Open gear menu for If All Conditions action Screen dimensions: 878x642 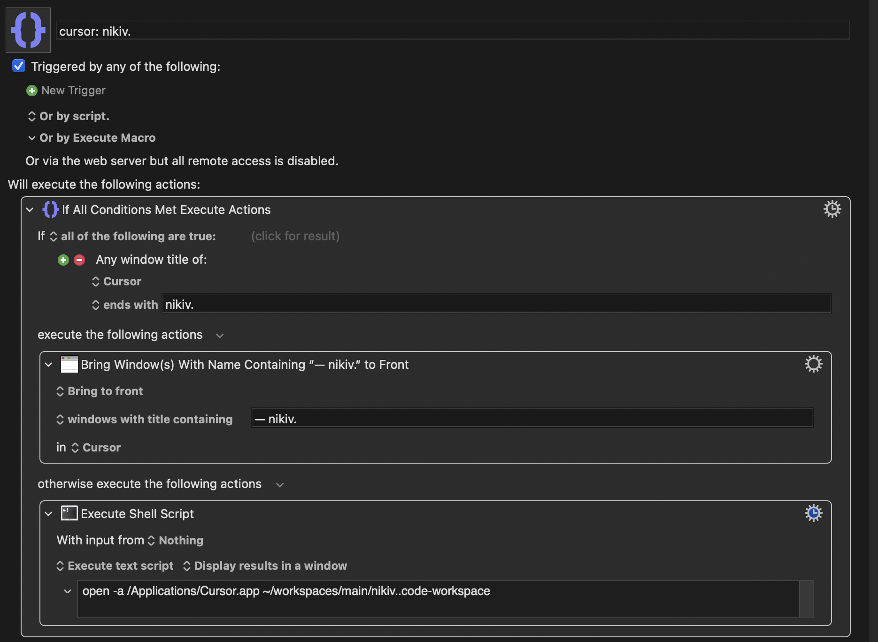pyautogui.click(x=832, y=209)
